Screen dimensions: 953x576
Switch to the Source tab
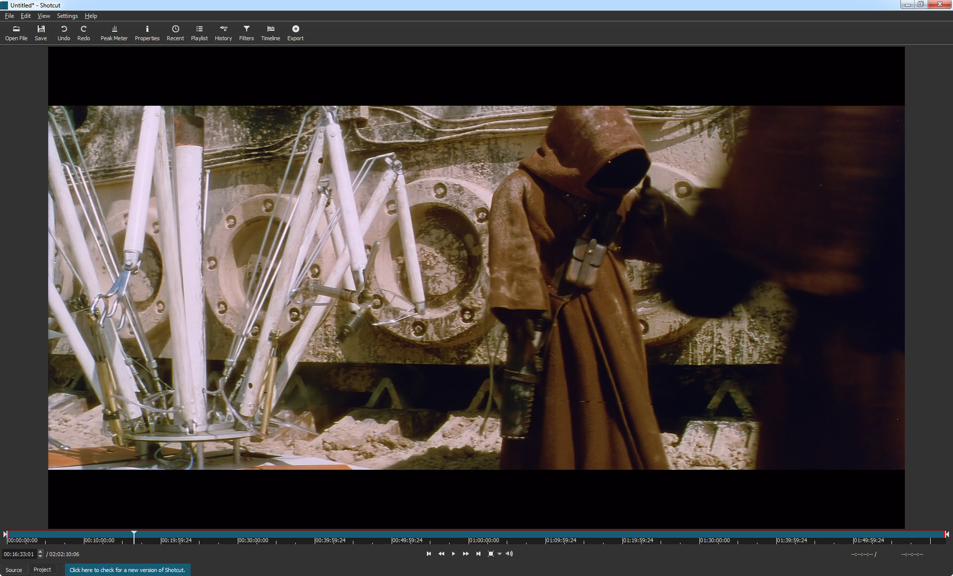pos(14,570)
